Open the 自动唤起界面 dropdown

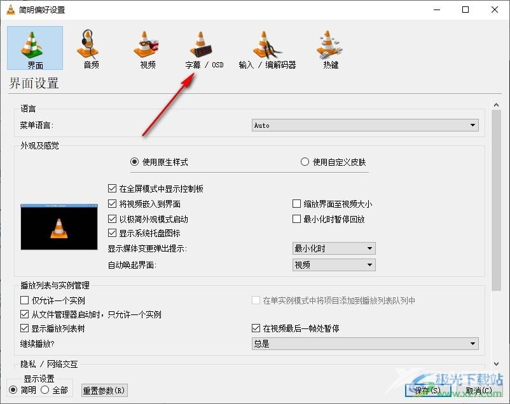pos(334,265)
